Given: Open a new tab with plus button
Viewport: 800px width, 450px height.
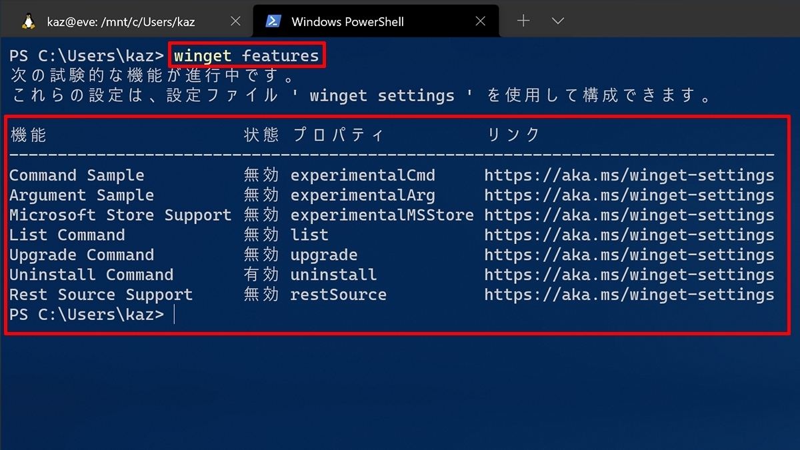Looking at the screenshot, I should click(x=523, y=21).
